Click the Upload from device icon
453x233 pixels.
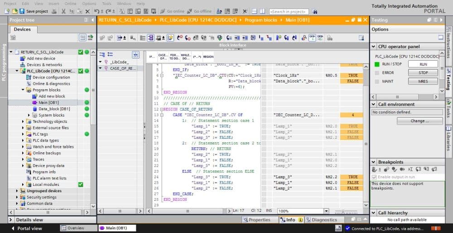point(138,11)
